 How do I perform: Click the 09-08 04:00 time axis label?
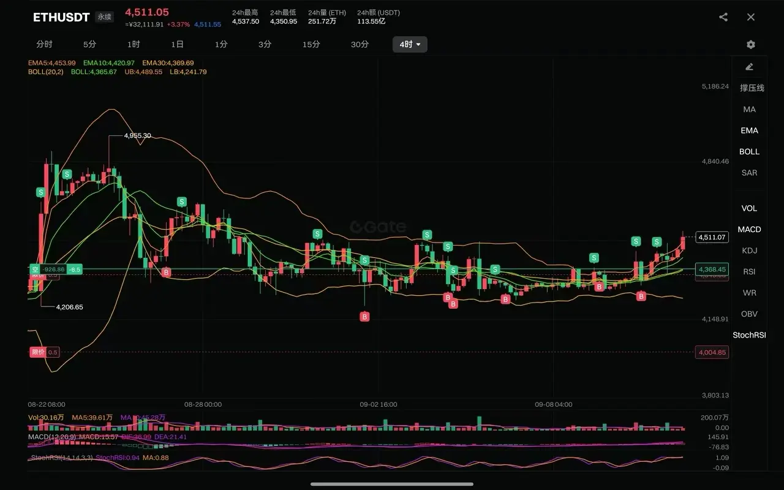[554, 404]
